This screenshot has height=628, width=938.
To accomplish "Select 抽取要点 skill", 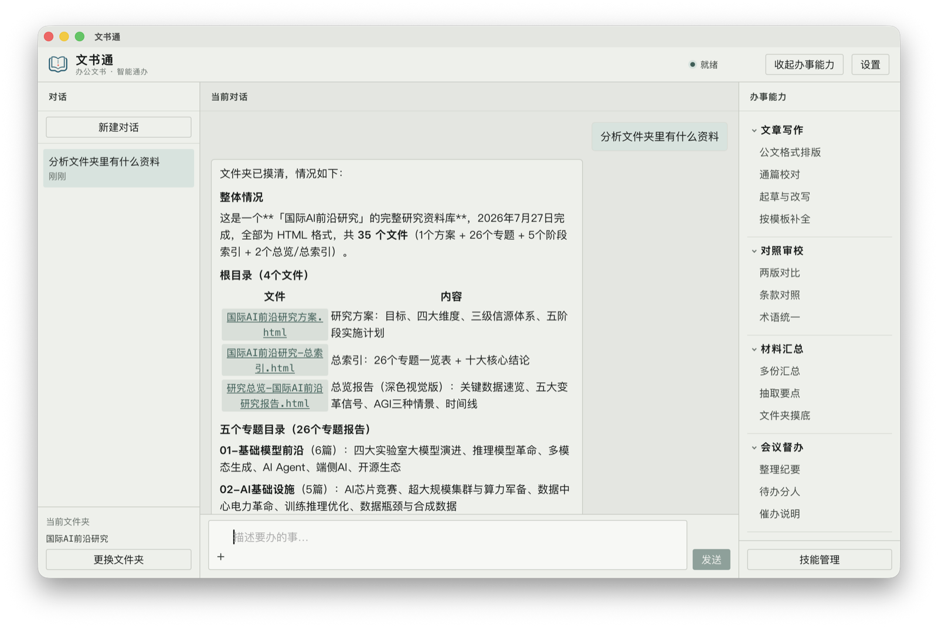I will (779, 393).
